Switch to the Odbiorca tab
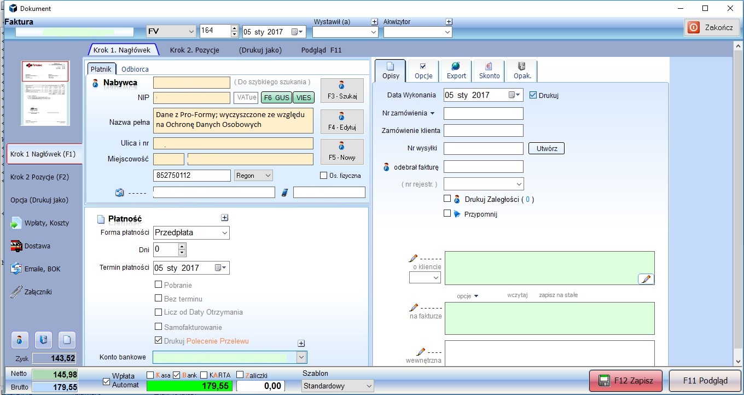 pos(135,69)
